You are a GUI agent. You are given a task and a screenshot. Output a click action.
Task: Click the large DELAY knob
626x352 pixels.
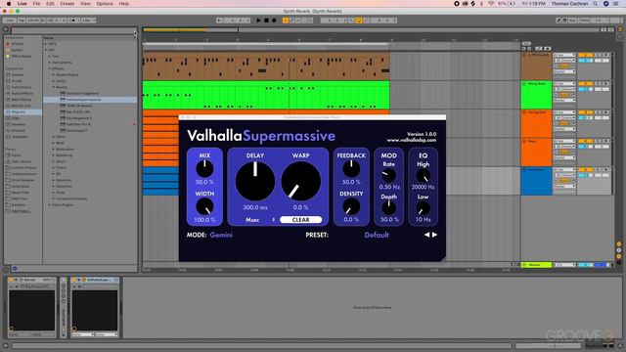point(255,181)
